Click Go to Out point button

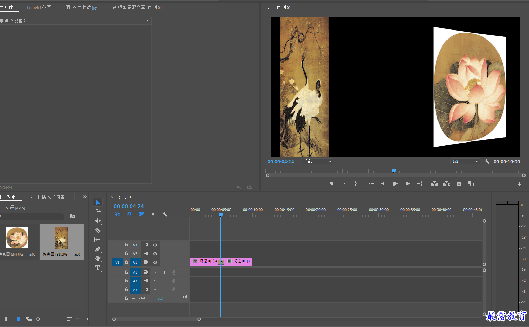419,184
